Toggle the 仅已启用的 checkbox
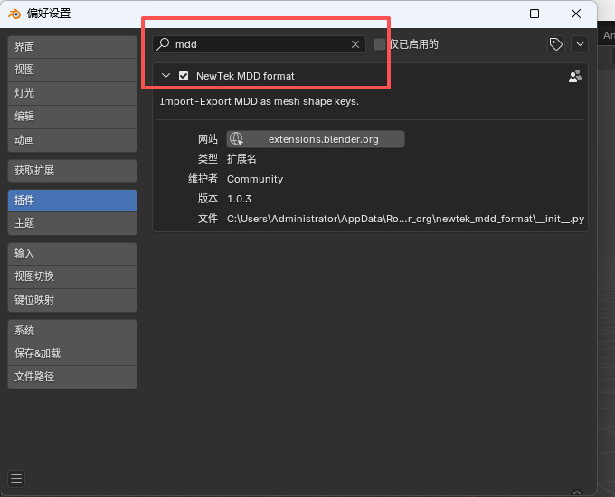 tap(380, 44)
